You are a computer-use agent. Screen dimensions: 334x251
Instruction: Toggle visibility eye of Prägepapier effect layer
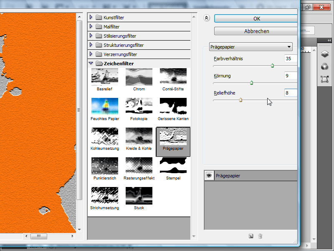[x=209, y=176]
